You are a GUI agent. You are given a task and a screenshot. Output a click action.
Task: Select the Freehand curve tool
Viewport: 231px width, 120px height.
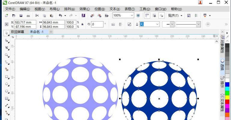click(7, 62)
